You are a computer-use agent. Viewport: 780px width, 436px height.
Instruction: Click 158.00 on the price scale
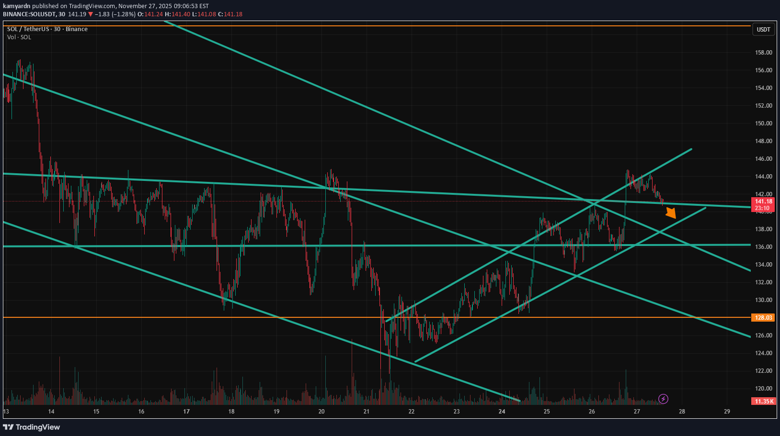point(763,53)
